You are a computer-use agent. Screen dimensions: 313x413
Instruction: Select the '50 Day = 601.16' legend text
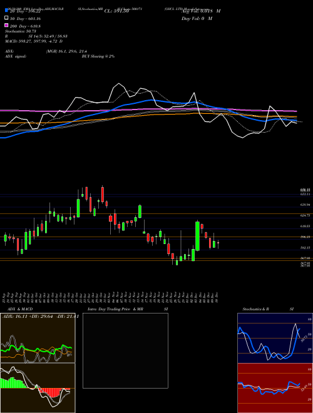25,19
